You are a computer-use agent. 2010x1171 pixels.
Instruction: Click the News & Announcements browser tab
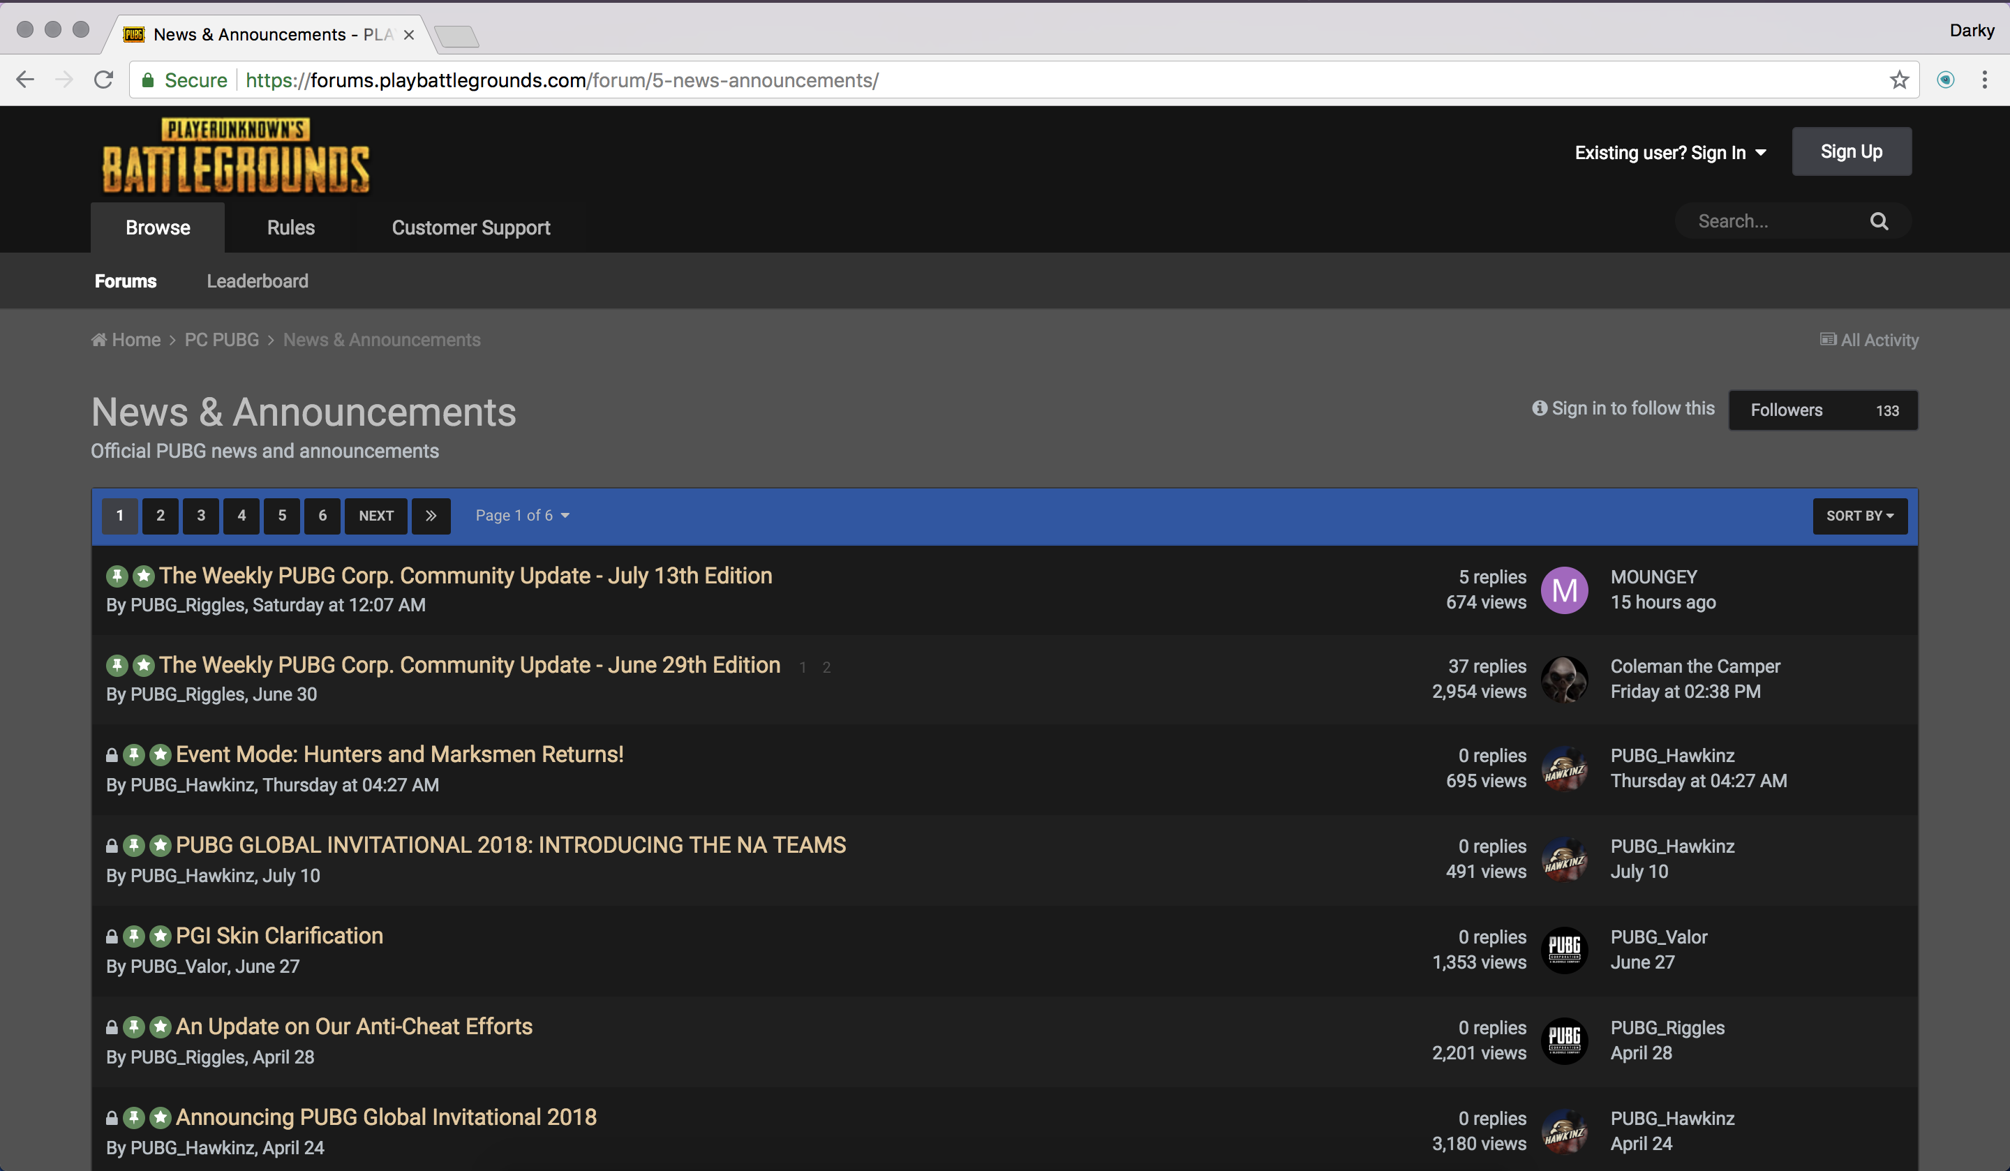[271, 34]
